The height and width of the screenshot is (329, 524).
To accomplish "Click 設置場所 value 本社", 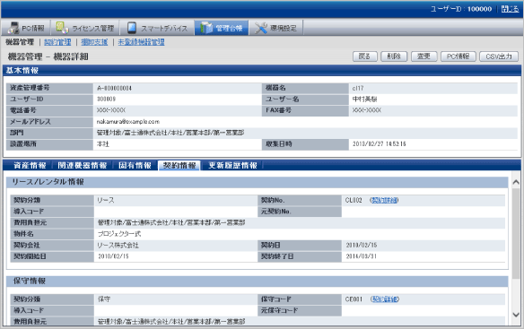I will 103,144.
